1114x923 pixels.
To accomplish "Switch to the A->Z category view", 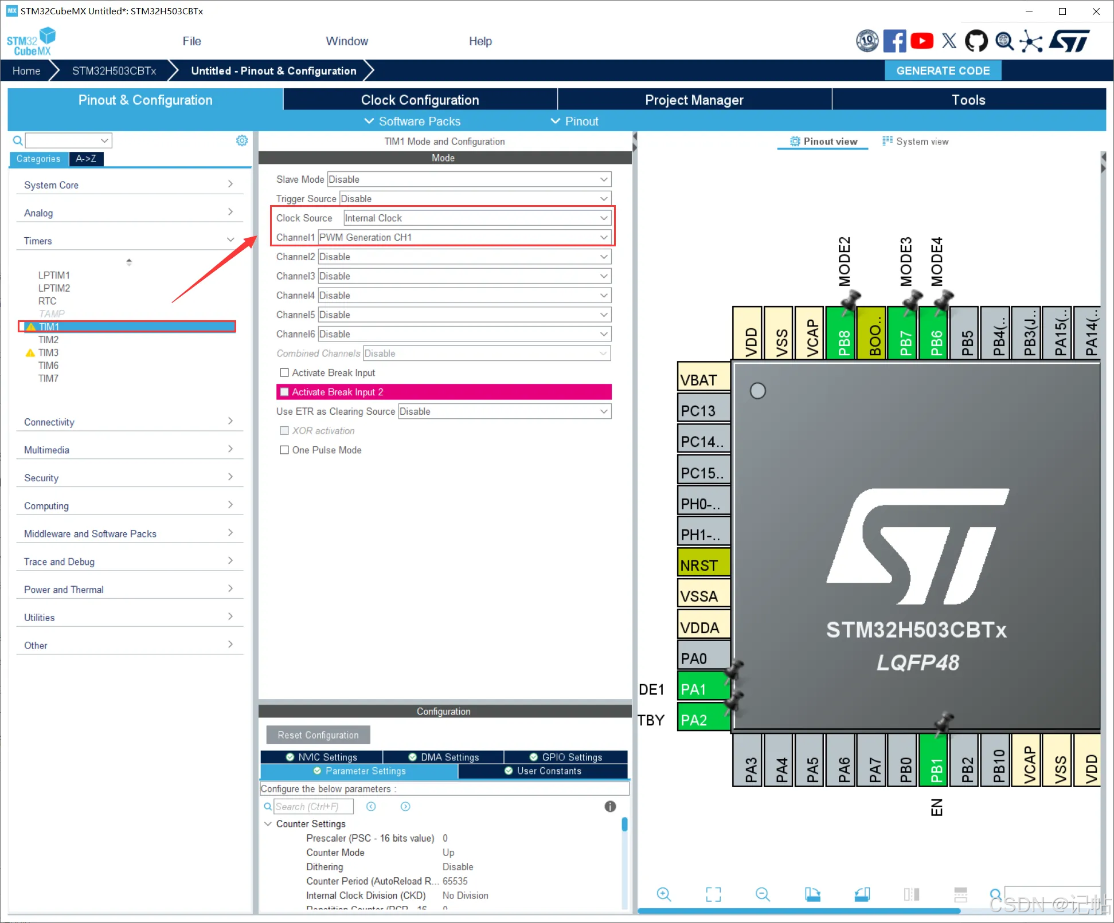I will click(86, 159).
